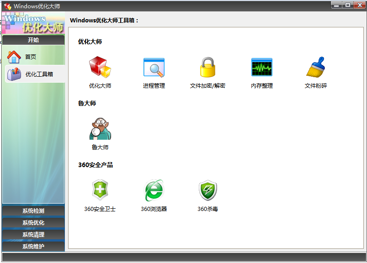
Task: Expand the 系统检测 sidebar section
Action: point(33,211)
